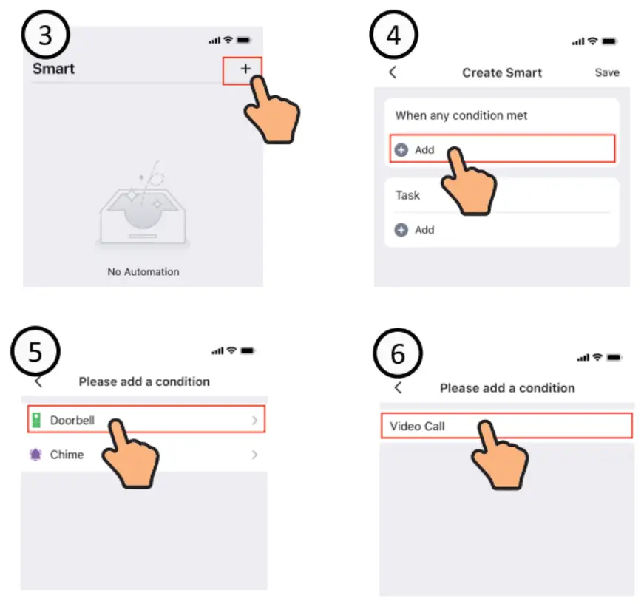Click the back arrow on Create Smart
The width and height of the screenshot is (644, 604).
pos(392,72)
